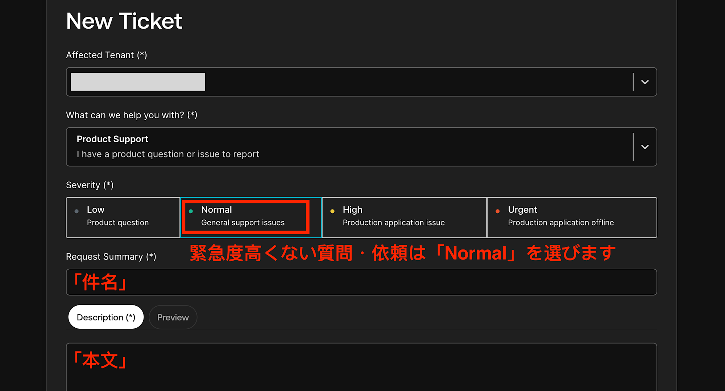Screen dimensions: 725x391
Task: Click the red dot next to Urgent
Action: tap(497, 211)
